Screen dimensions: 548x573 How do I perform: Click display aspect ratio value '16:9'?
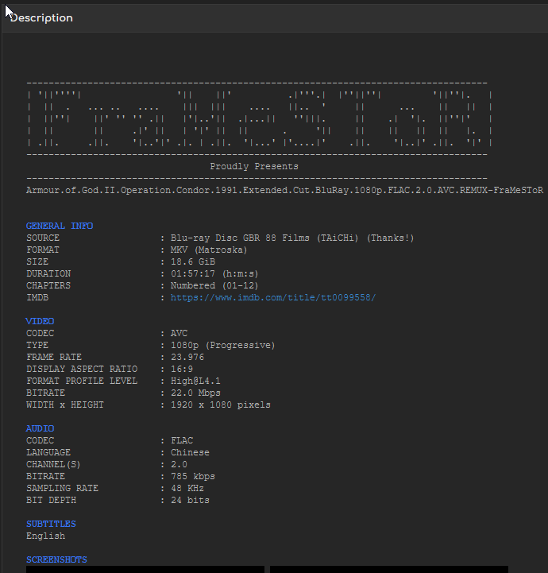tap(182, 369)
